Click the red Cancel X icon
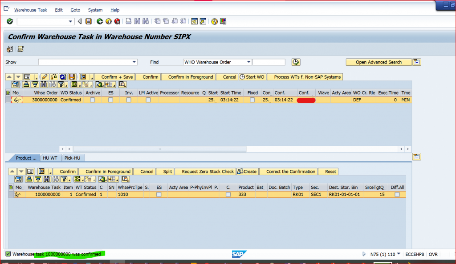Screen dimensions: 456x264 pyautogui.click(x=117, y=21)
